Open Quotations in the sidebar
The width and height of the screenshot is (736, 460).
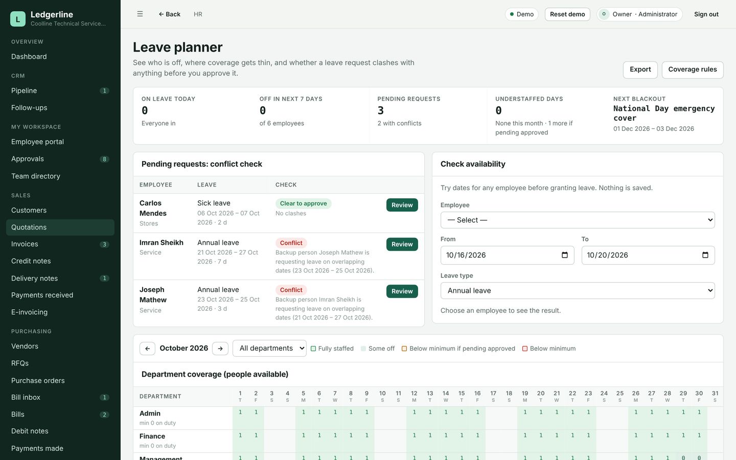coord(60,227)
